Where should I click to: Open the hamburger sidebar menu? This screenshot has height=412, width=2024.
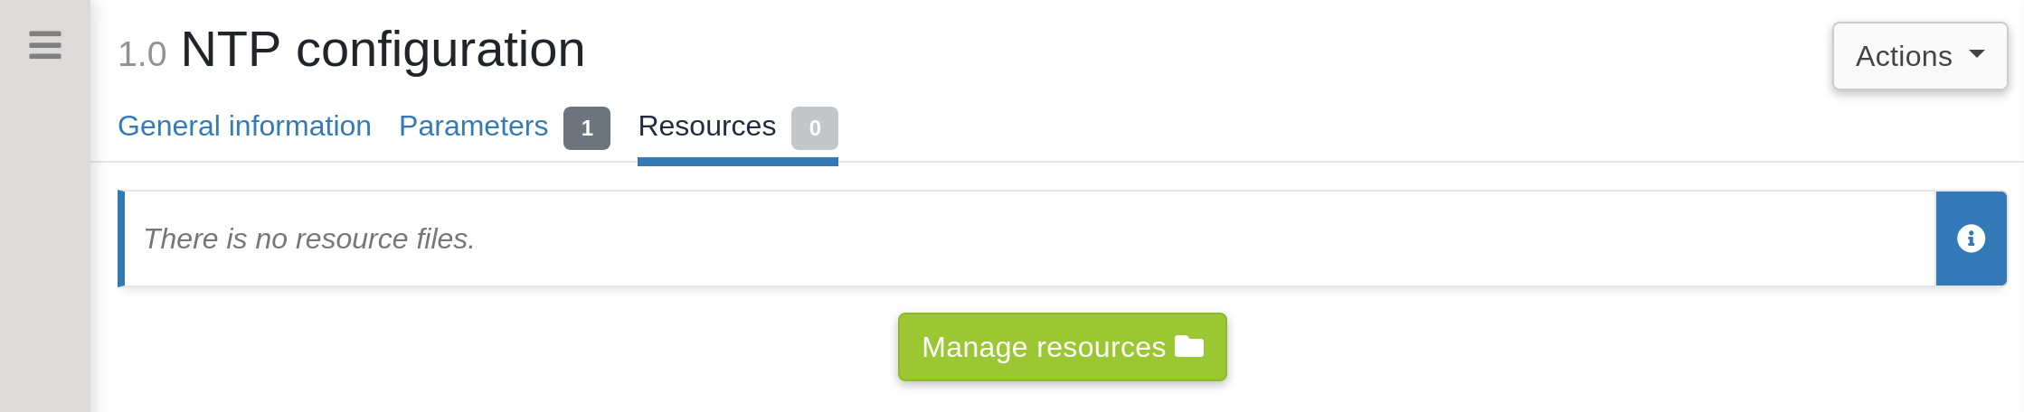(44, 44)
